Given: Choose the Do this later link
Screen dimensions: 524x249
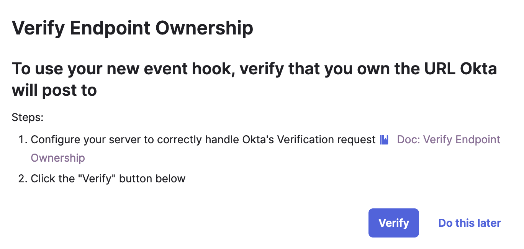Looking at the screenshot, I should (x=470, y=223).
